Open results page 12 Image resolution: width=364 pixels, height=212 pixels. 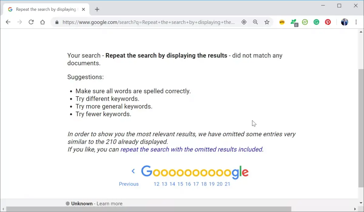point(157,184)
